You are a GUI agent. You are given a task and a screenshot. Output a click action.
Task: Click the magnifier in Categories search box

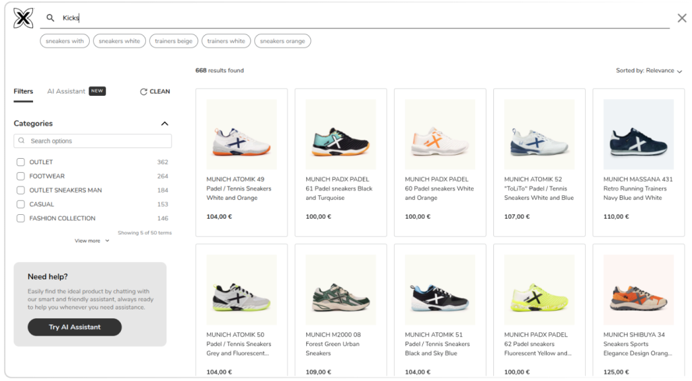(x=21, y=141)
